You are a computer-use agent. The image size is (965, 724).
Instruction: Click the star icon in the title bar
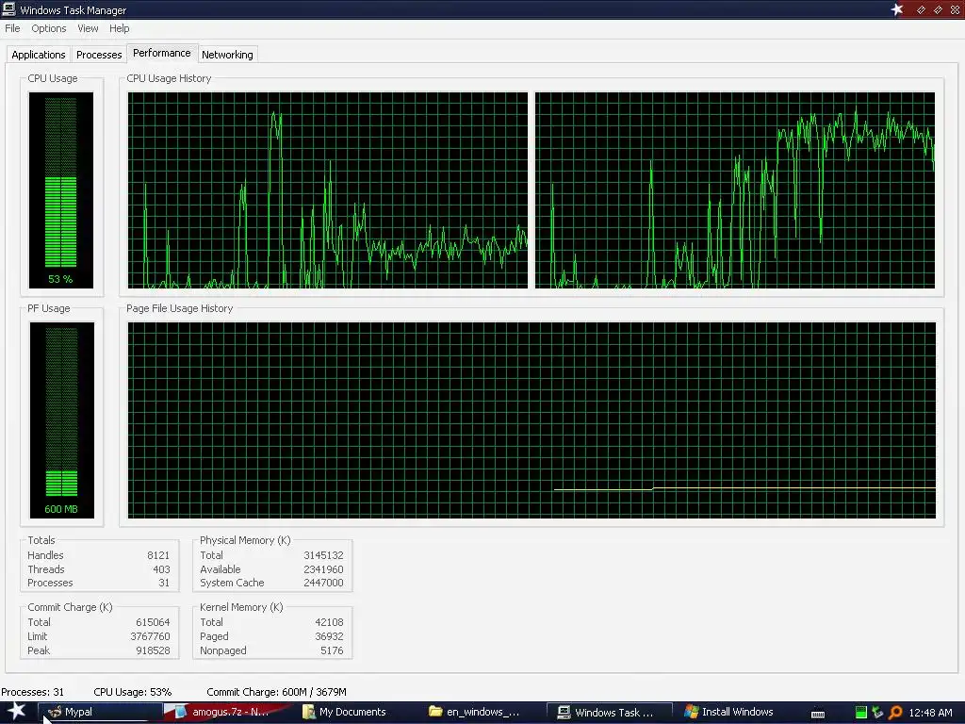coord(897,9)
